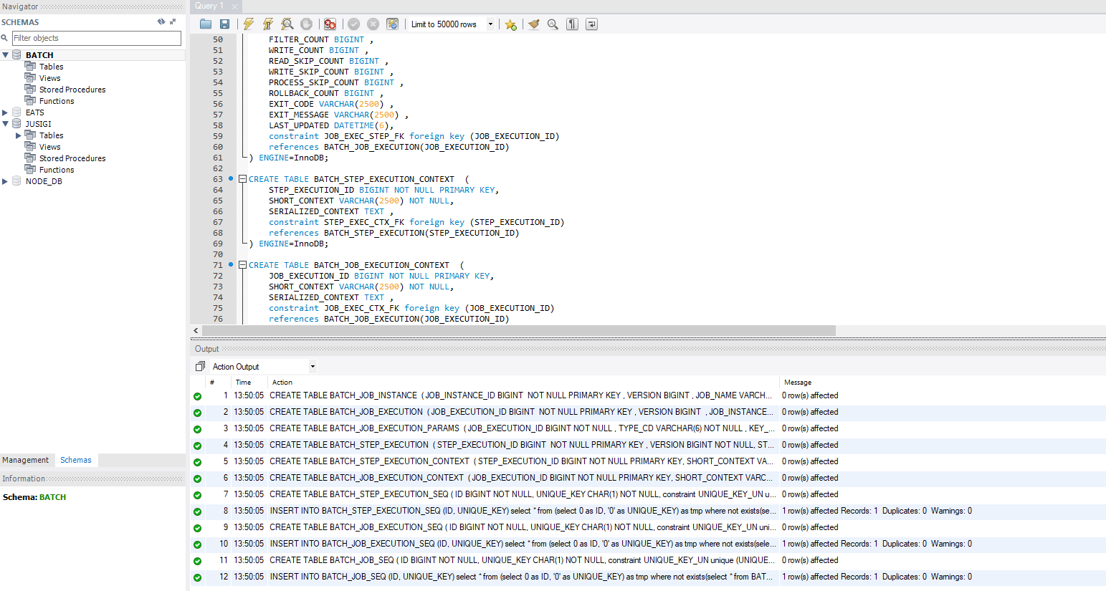
Task: Toggle word wrapping icon in editor toolbar
Action: tap(591, 24)
